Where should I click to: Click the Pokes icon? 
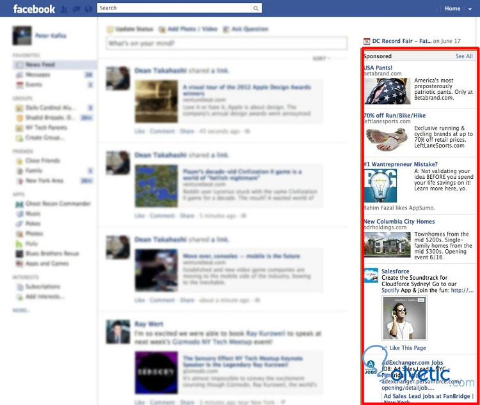tap(19, 224)
